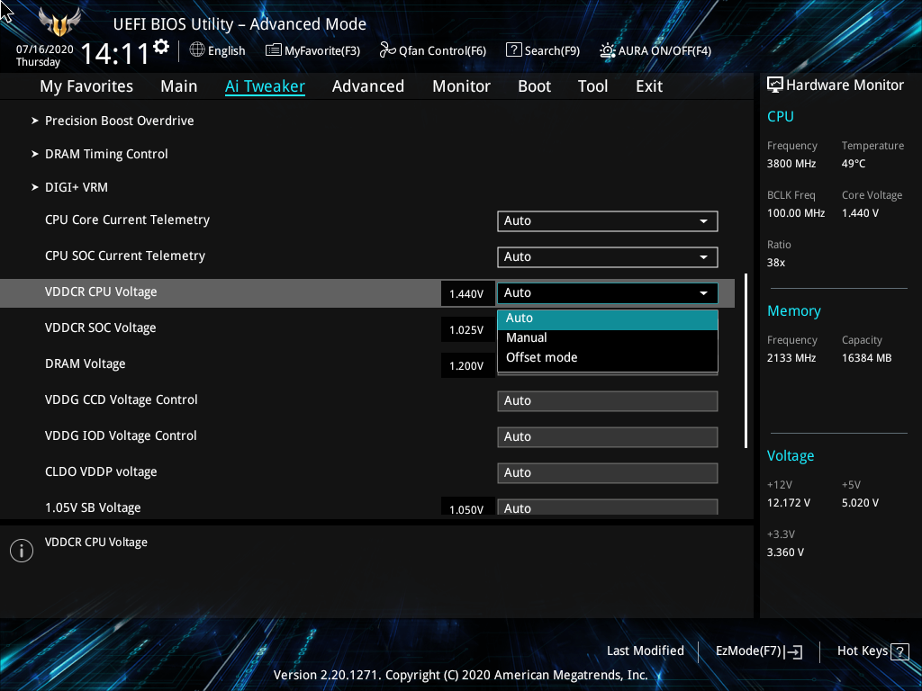Select the DRAM Voltage row label

click(x=86, y=363)
